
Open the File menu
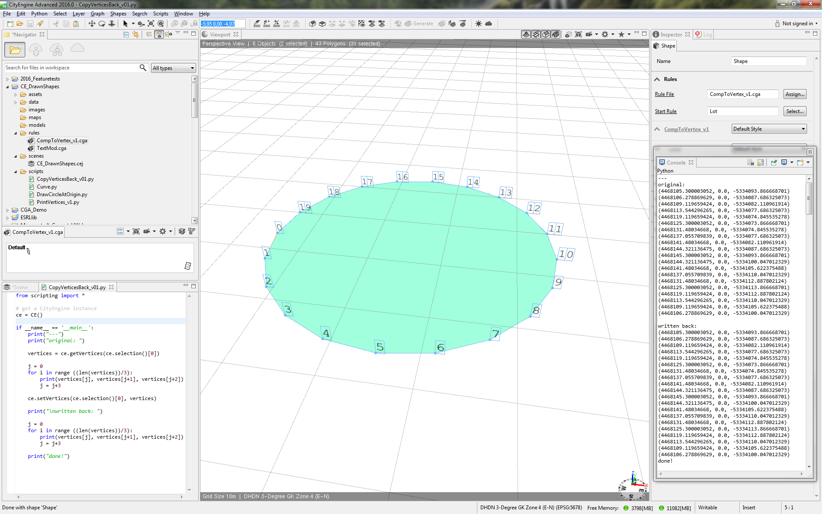click(7, 14)
